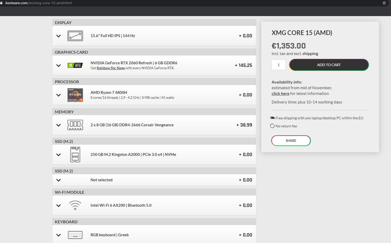391x243 pixels.
Task: Expand the Wi-Fi Module options chevron
Action: coord(59,206)
